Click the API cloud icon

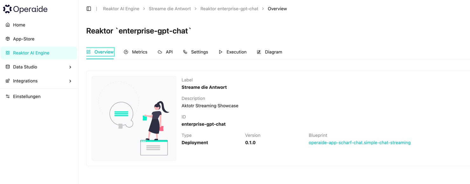tap(160, 52)
